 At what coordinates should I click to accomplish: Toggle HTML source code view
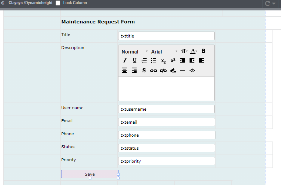(x=192, y=70)
